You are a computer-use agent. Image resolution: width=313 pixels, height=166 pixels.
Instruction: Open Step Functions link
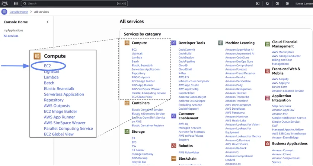point(281,106)
